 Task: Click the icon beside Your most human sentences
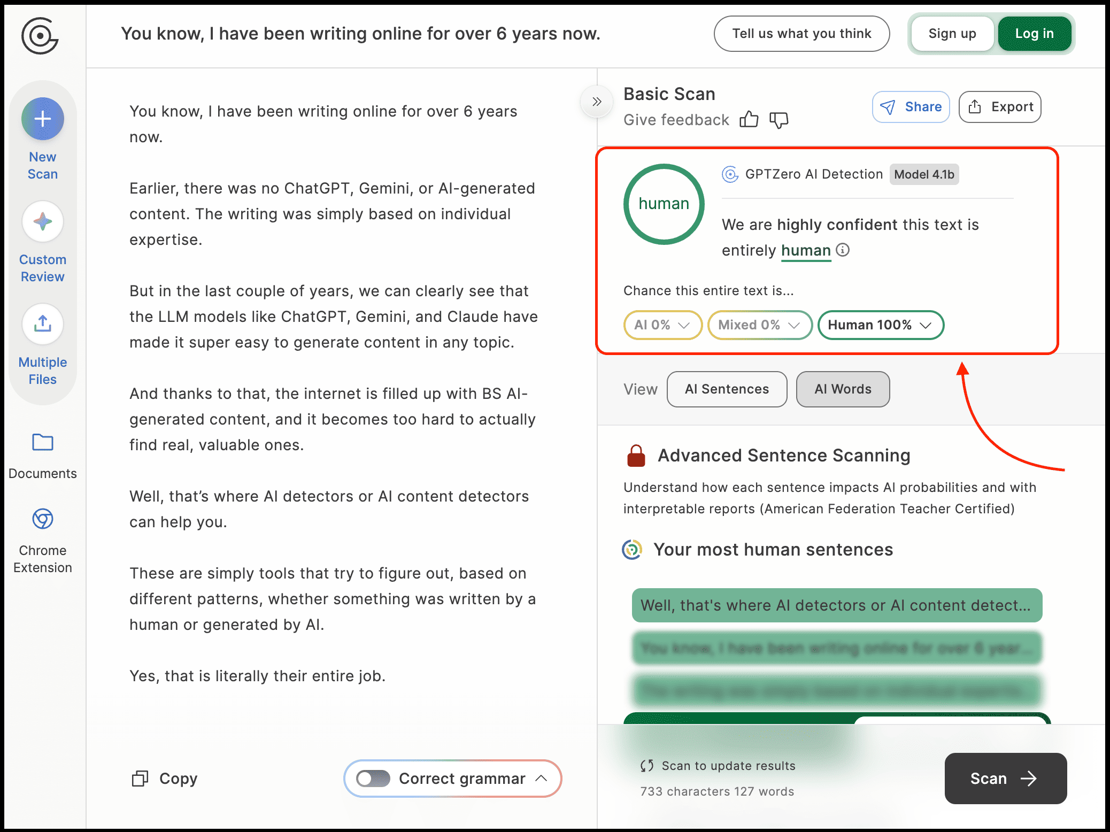click(x=632, y=550)
